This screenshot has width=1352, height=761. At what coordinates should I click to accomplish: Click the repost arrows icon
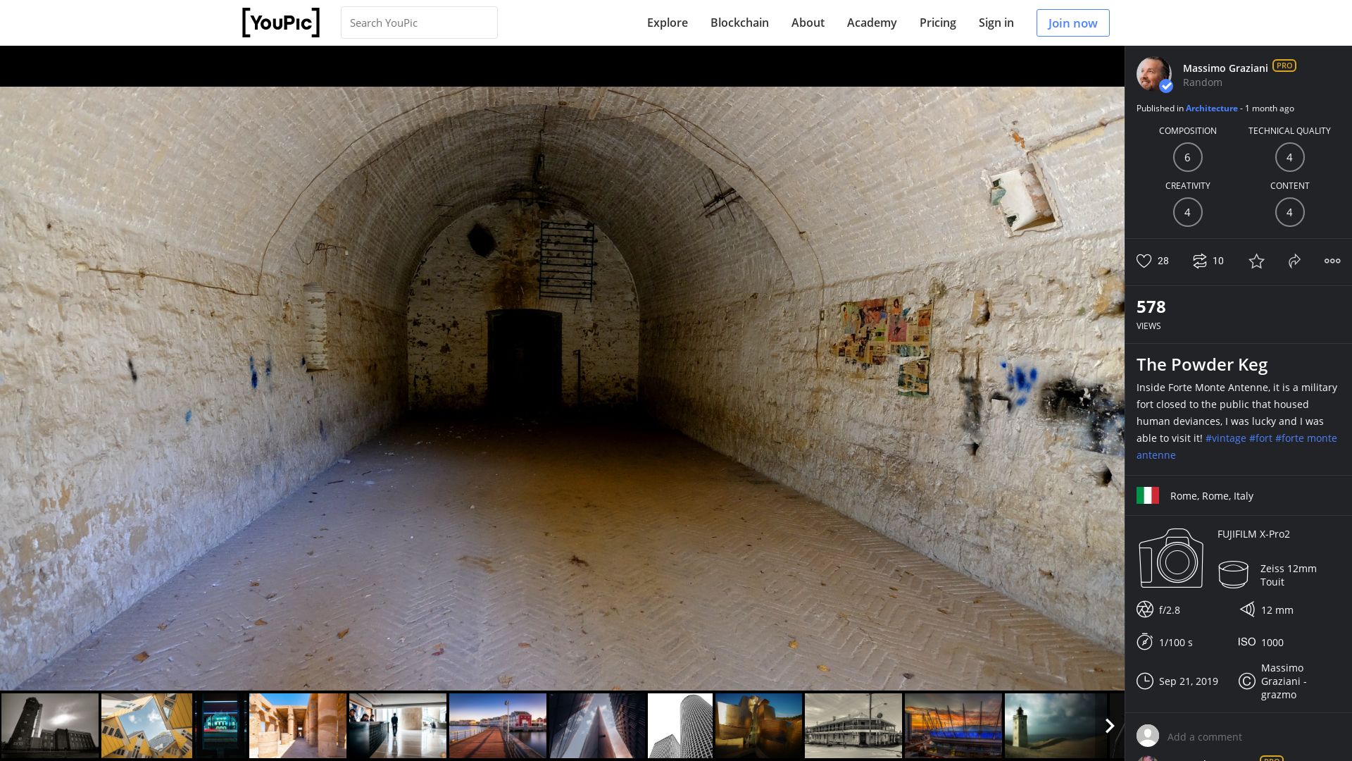tap(1199, 261)
